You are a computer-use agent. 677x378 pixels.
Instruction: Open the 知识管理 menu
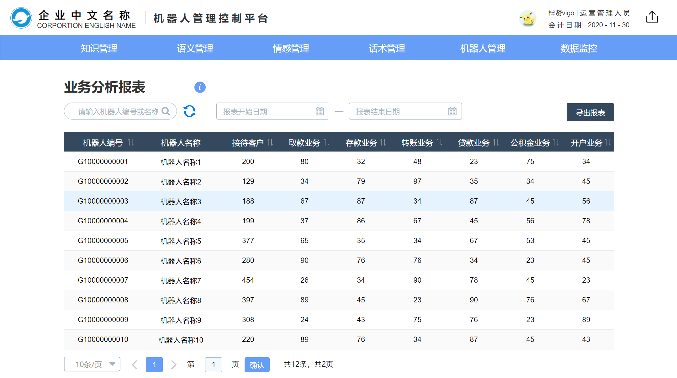[x=99, y=48]
